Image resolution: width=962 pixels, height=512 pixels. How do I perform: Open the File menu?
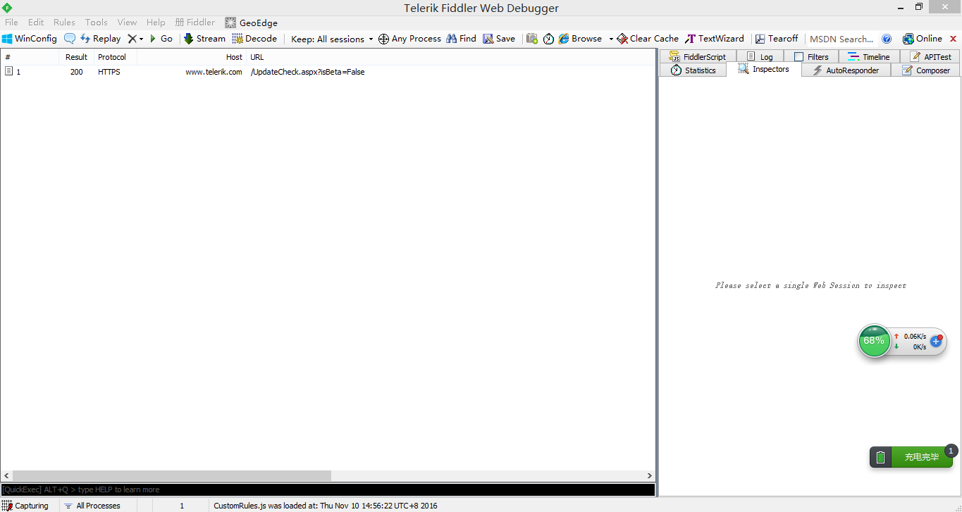coord(11,22)
